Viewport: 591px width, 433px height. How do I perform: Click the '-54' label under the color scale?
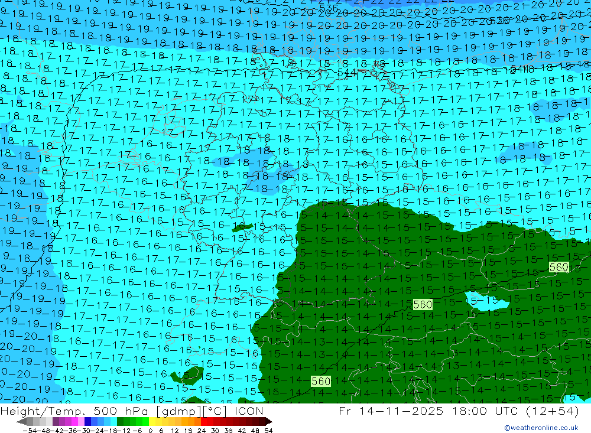[28, 431]
